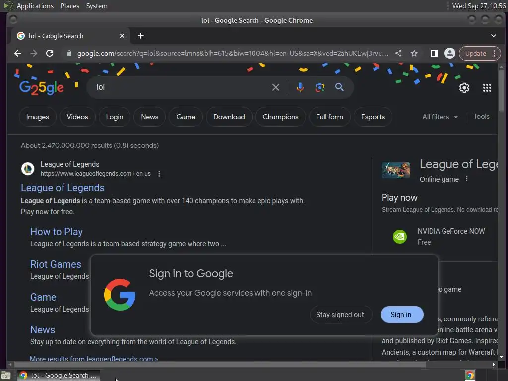Click the show desktop icon in bottom panel
The height and width of the screenshot is (381, 508).
[x=6, y=375]
